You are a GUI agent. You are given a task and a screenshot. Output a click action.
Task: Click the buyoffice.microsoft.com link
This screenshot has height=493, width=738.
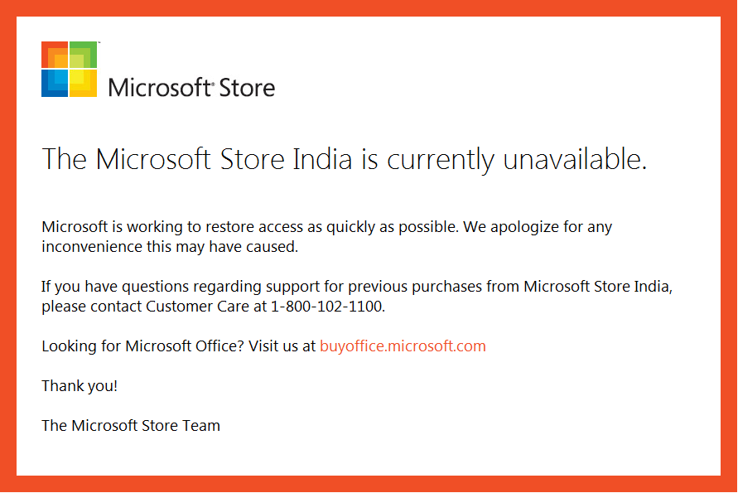(403, 346)
